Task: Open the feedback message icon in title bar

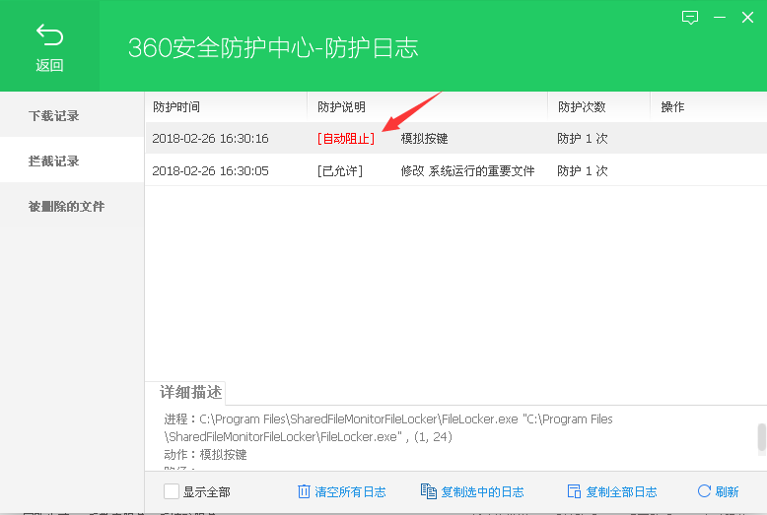Action: 690,18
